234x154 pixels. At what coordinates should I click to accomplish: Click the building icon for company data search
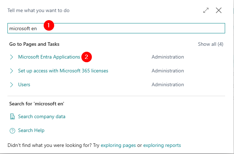pyautogui.click(x=12, y=116)
